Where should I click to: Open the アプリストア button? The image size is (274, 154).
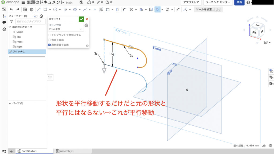click(x=191, y=2)
